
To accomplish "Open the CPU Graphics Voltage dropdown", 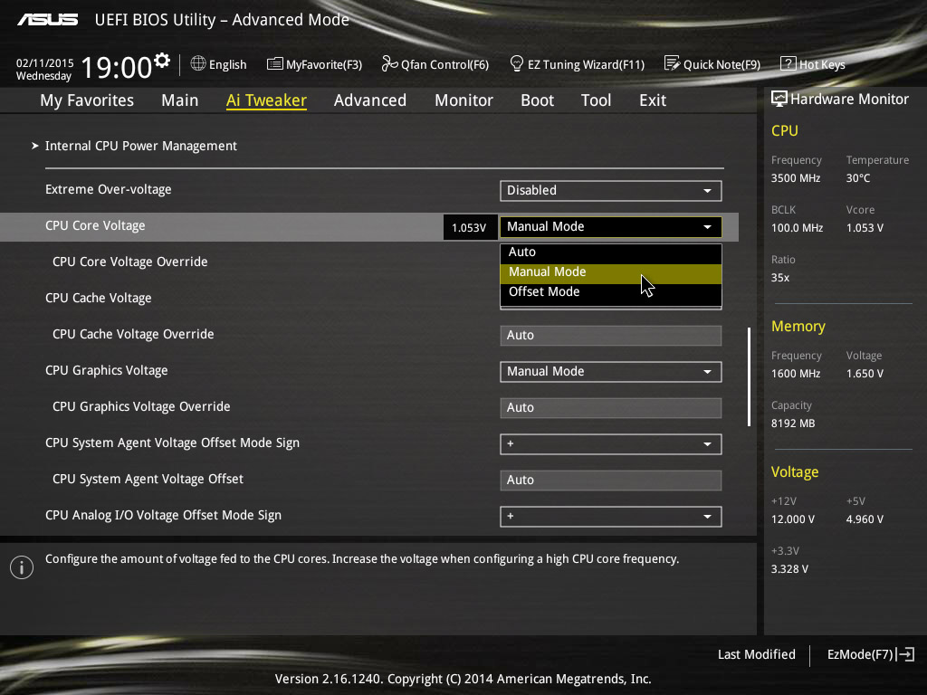I will click(x=611, y=372).
